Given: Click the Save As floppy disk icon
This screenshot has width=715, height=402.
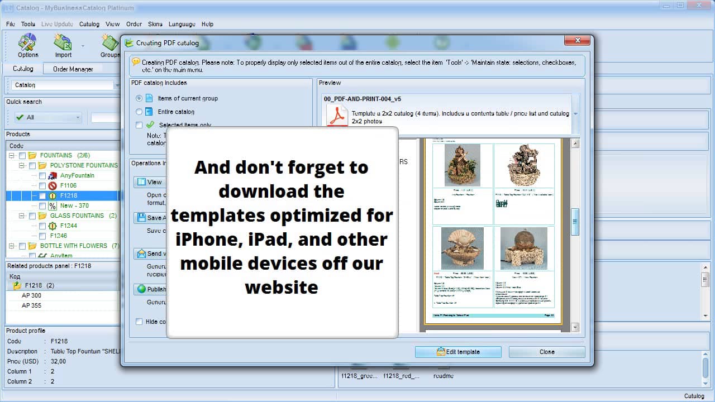Looking at the screenshot, I should pyautogui.click(x=140, y=218).
